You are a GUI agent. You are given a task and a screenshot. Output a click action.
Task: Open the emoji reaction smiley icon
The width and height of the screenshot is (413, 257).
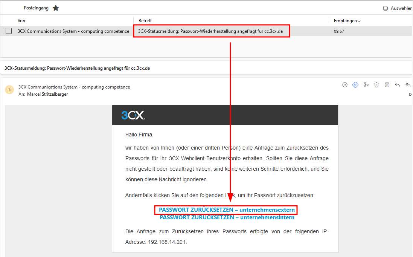[345, 85]
